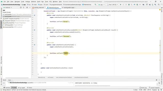Screen dimensions: 163x91
Task: Open the Event Log
Action: 143,88
